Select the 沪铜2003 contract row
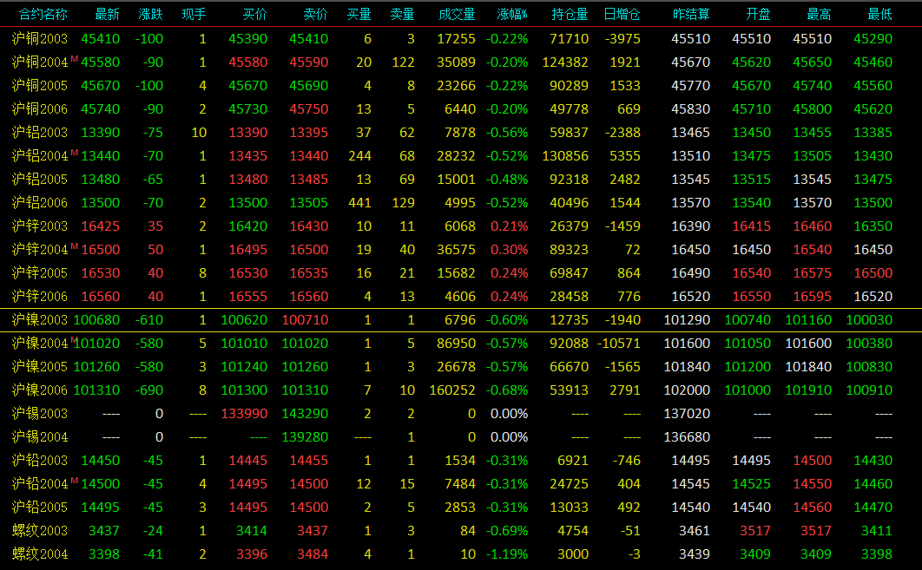Screen dimensions: 922x570 tap(461, 39)
